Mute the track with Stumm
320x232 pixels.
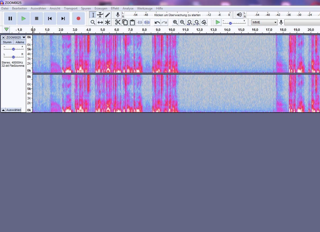click(7, 42)
